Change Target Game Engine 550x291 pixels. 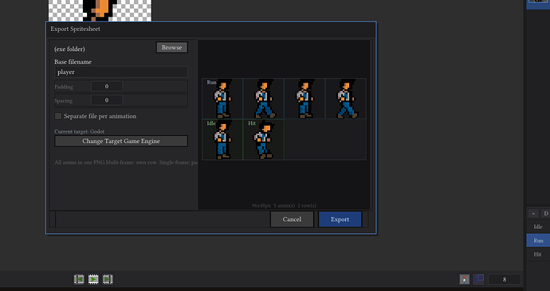click(121, 141)
